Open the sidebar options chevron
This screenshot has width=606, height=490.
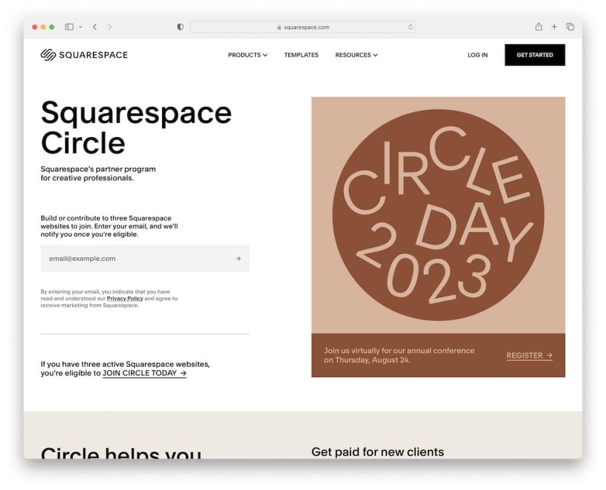80,27
